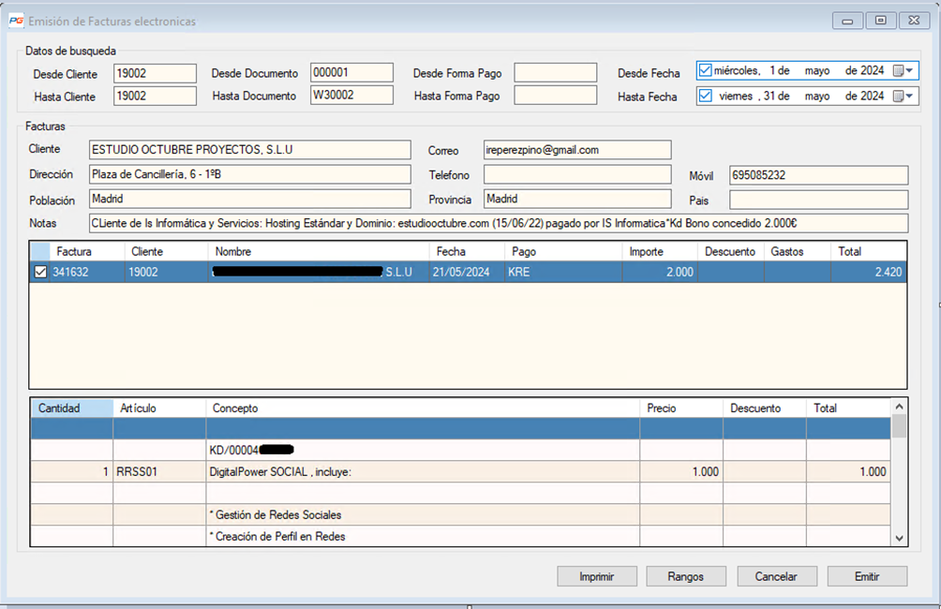The width and height of the screenshot is (941, 609).
Task: Click the Gestión de Redes Sociales line
Action: pos(423,514)
